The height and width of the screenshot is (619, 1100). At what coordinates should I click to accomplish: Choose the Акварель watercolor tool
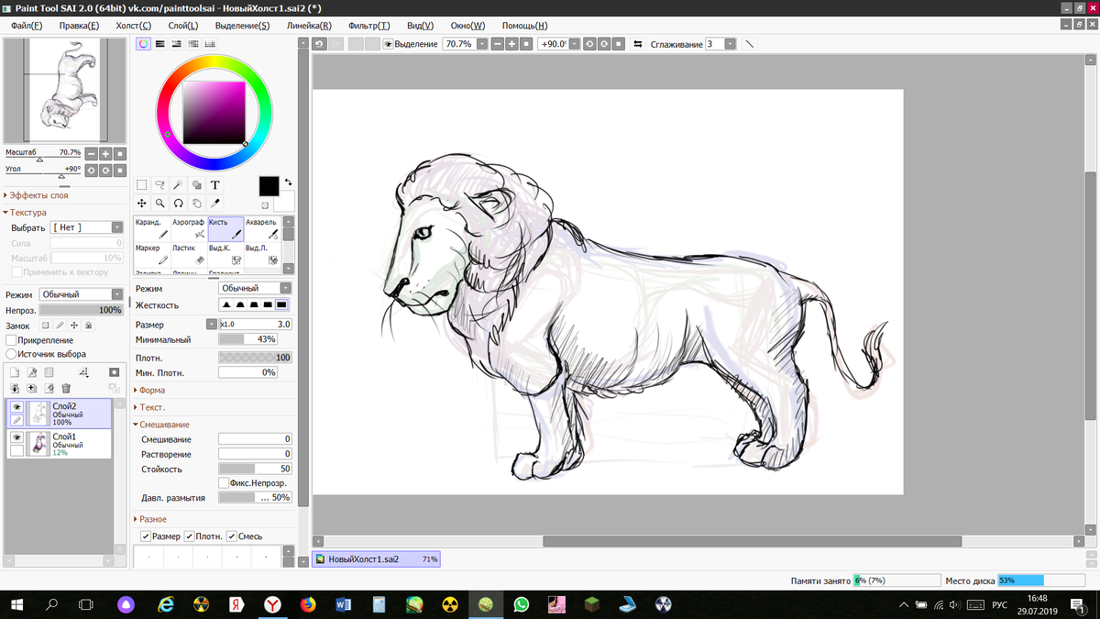[262, 229]
